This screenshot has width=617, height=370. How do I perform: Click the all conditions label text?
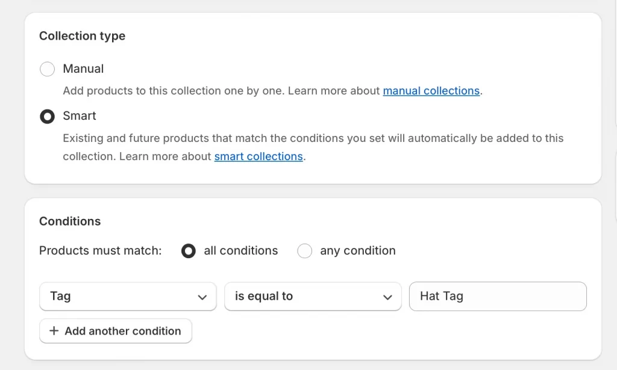click(x=240, y=250)
